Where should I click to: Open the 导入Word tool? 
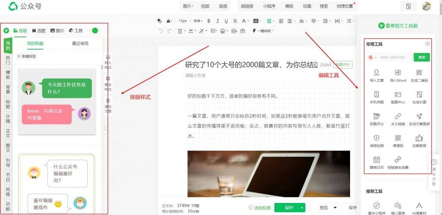398,76
